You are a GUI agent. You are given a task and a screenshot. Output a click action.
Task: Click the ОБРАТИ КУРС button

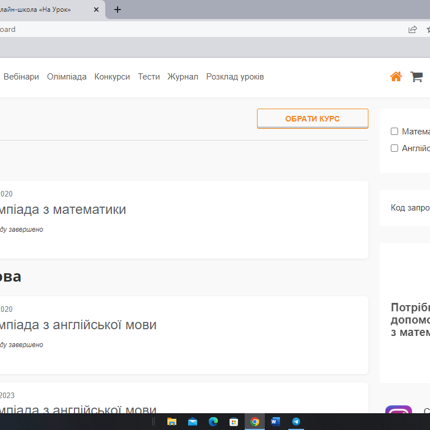[x=312, y=119]
